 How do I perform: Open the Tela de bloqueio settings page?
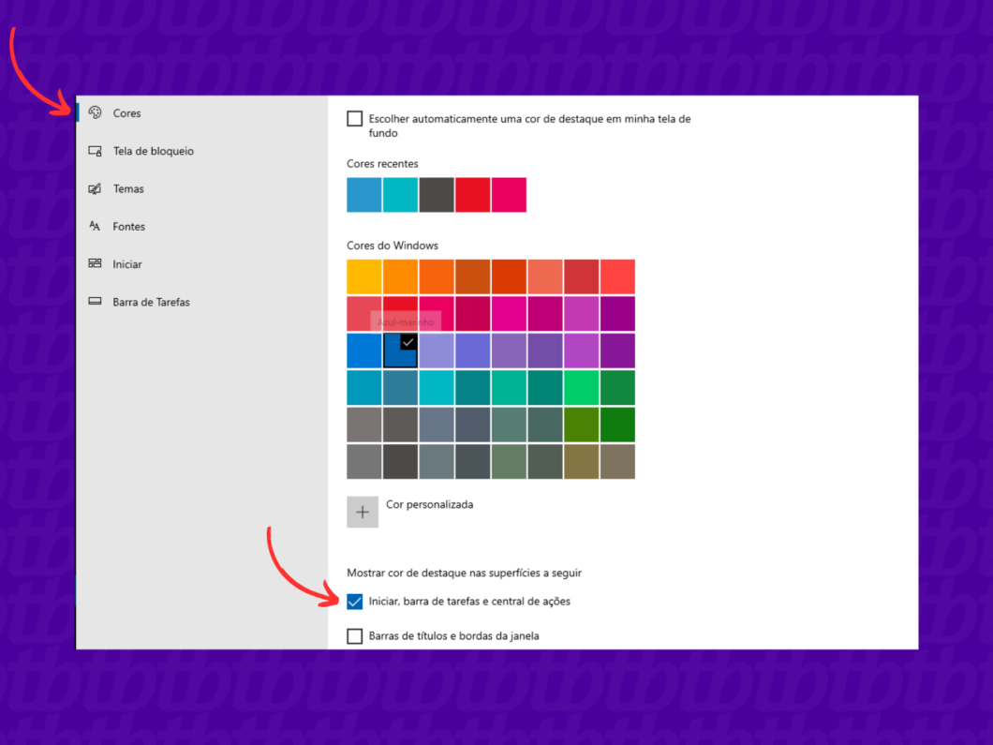[x=156, y=150]
